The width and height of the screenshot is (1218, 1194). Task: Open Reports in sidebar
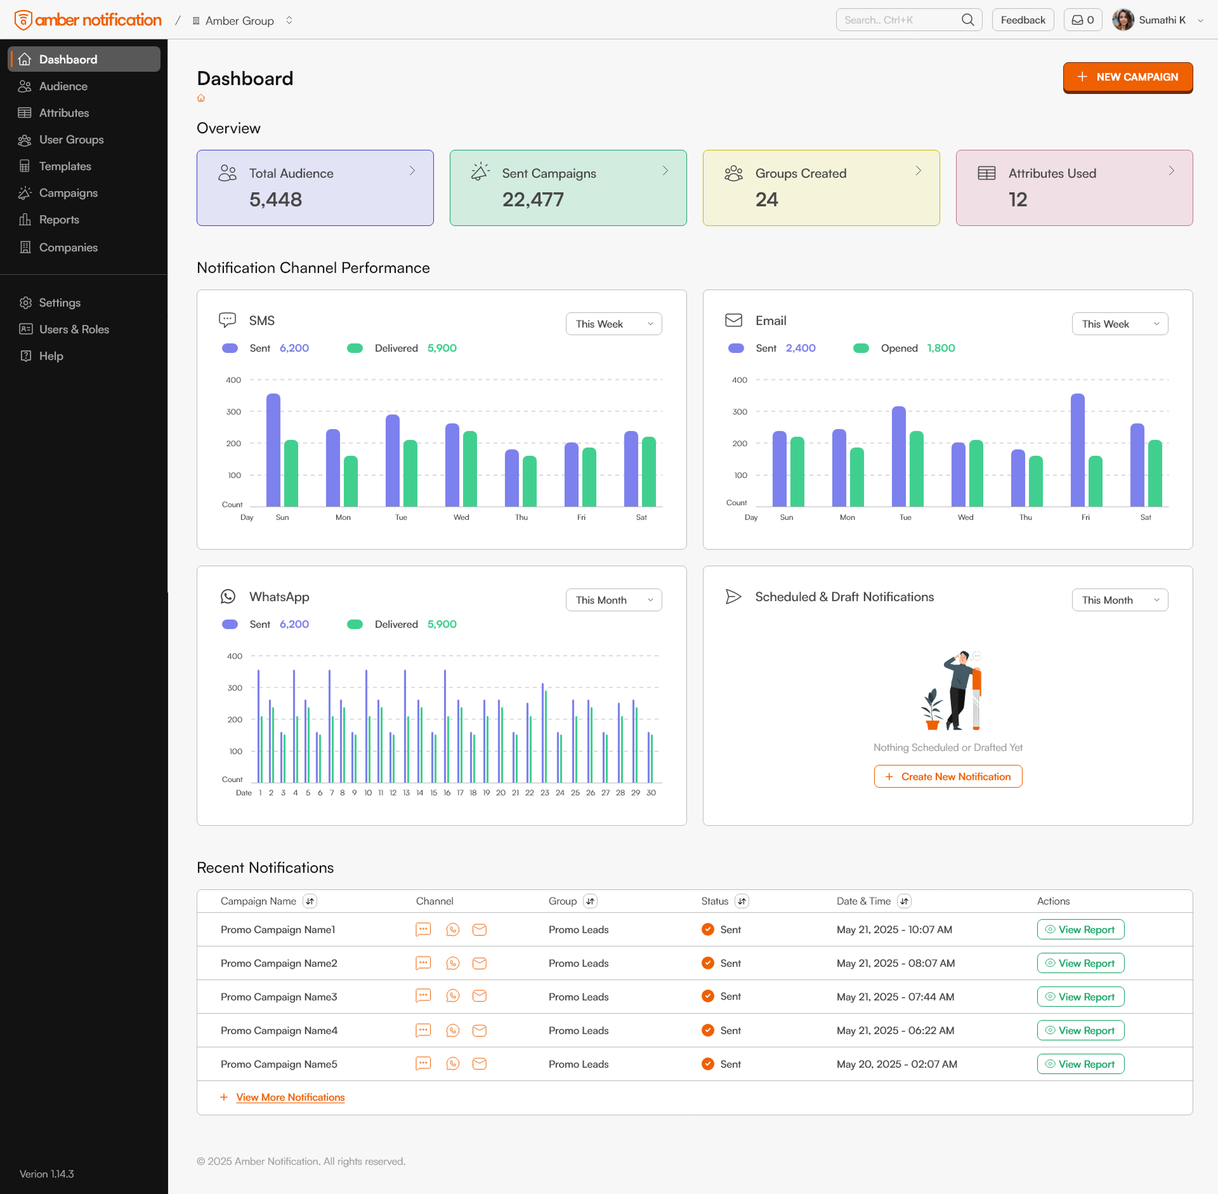point(84,219)
